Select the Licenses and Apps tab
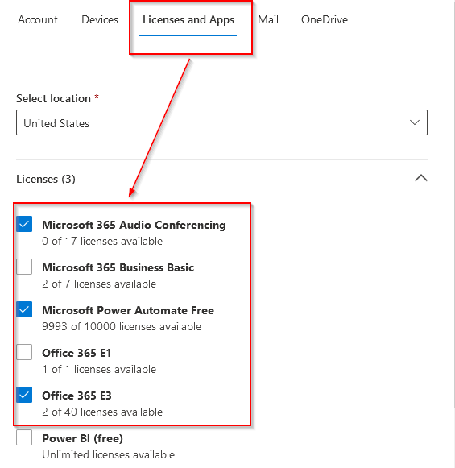Image resolution: width=455 pixels, height=468 pixels. point(188,19)
